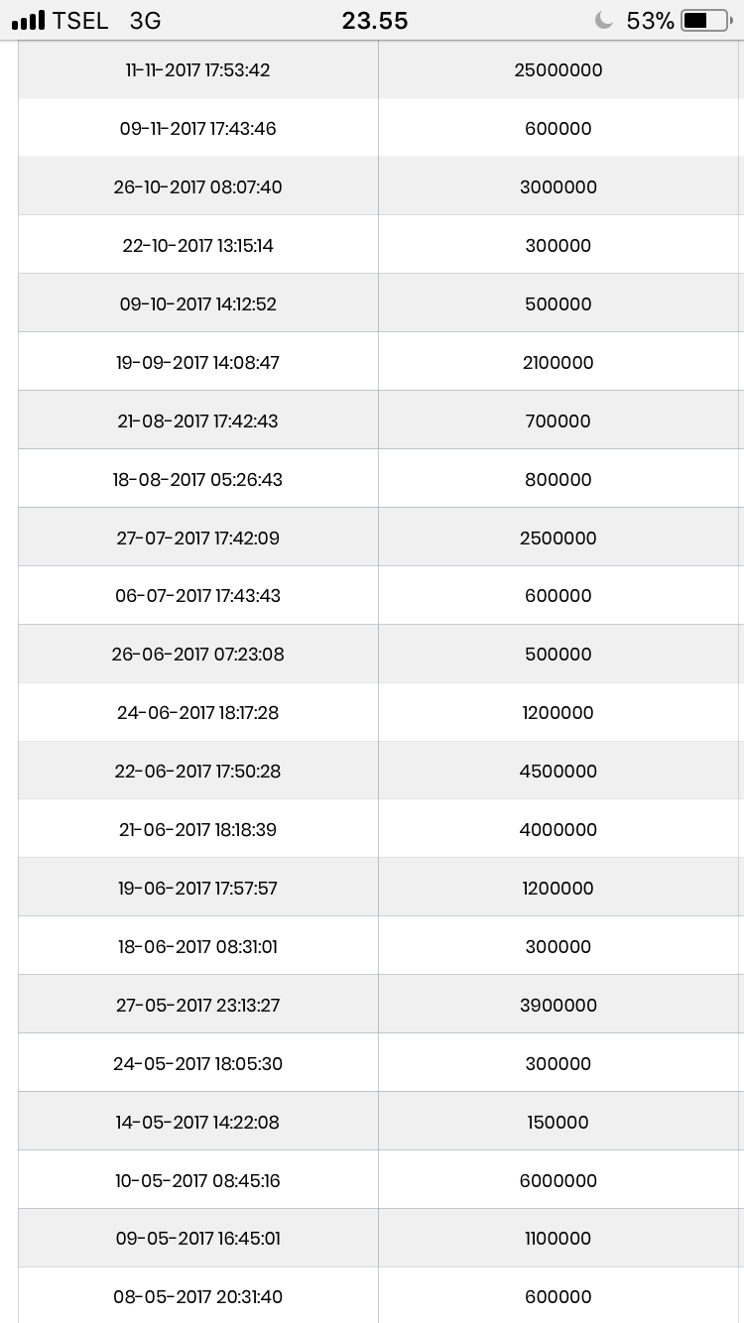Image resolution: width=744 pixels, height=1323 pixels.
Task: Select the 11-11-2017 17:53:42 date cell
Action: tap(198, 70)
